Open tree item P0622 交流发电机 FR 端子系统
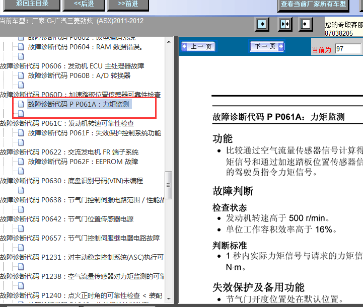The width and height of the screenshot is (363, 307). (69, 152)
